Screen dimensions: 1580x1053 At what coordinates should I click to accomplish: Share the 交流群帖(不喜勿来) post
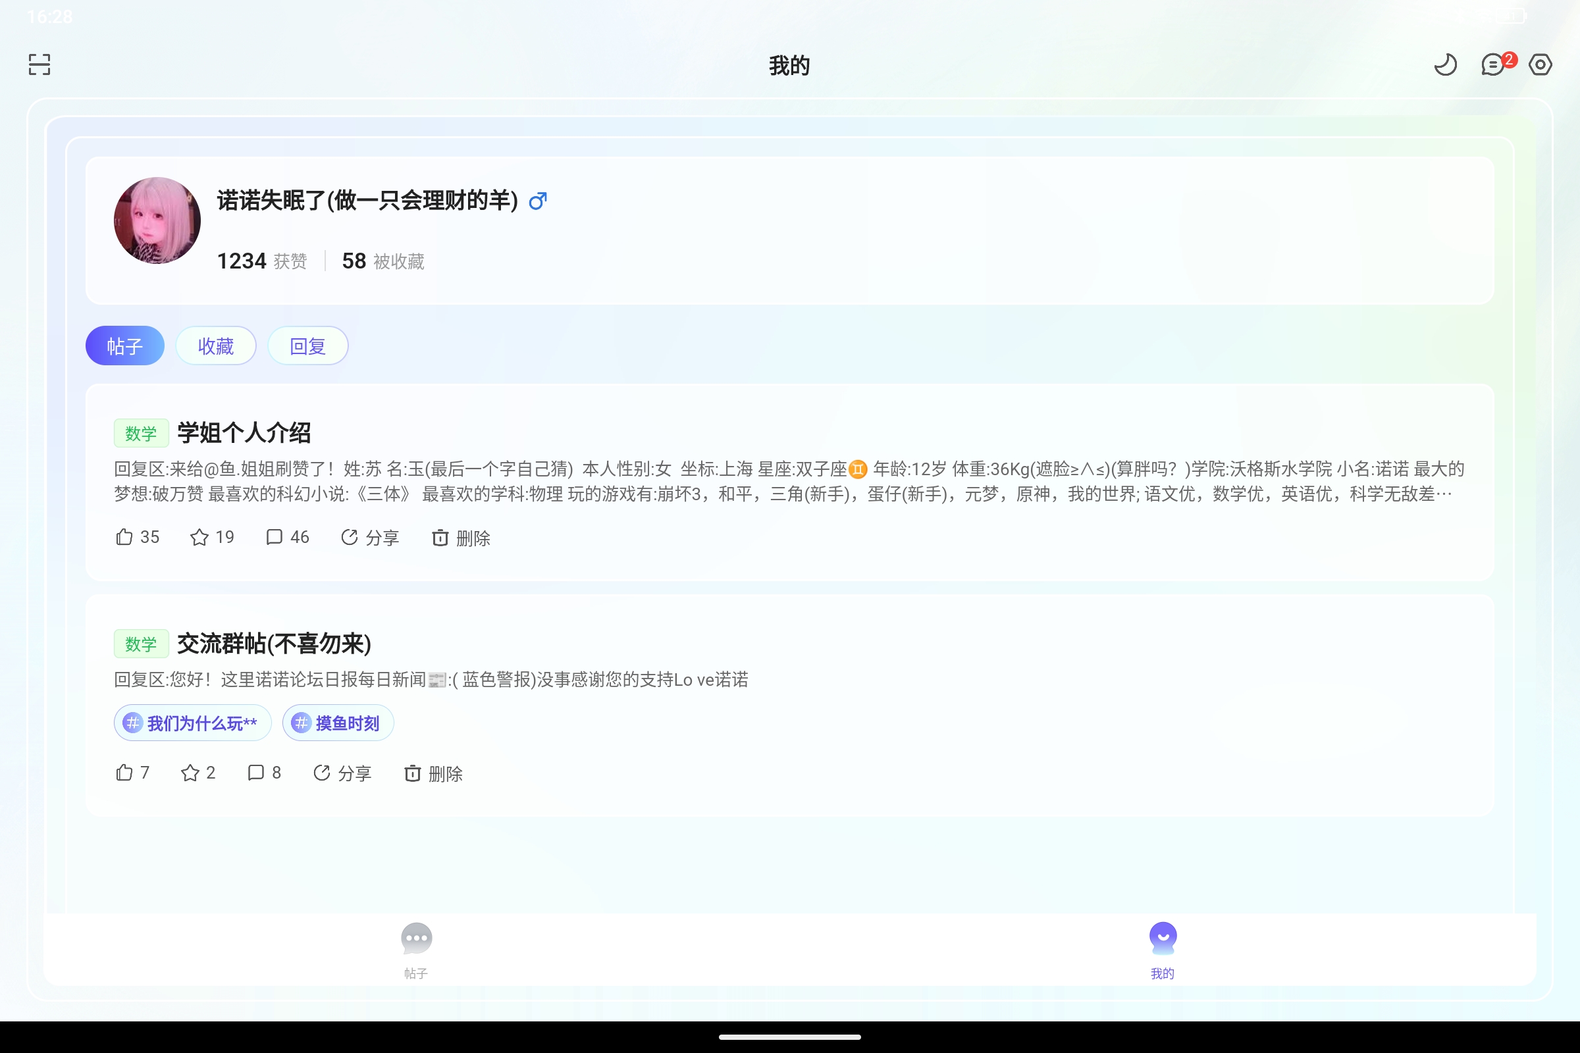342,773
